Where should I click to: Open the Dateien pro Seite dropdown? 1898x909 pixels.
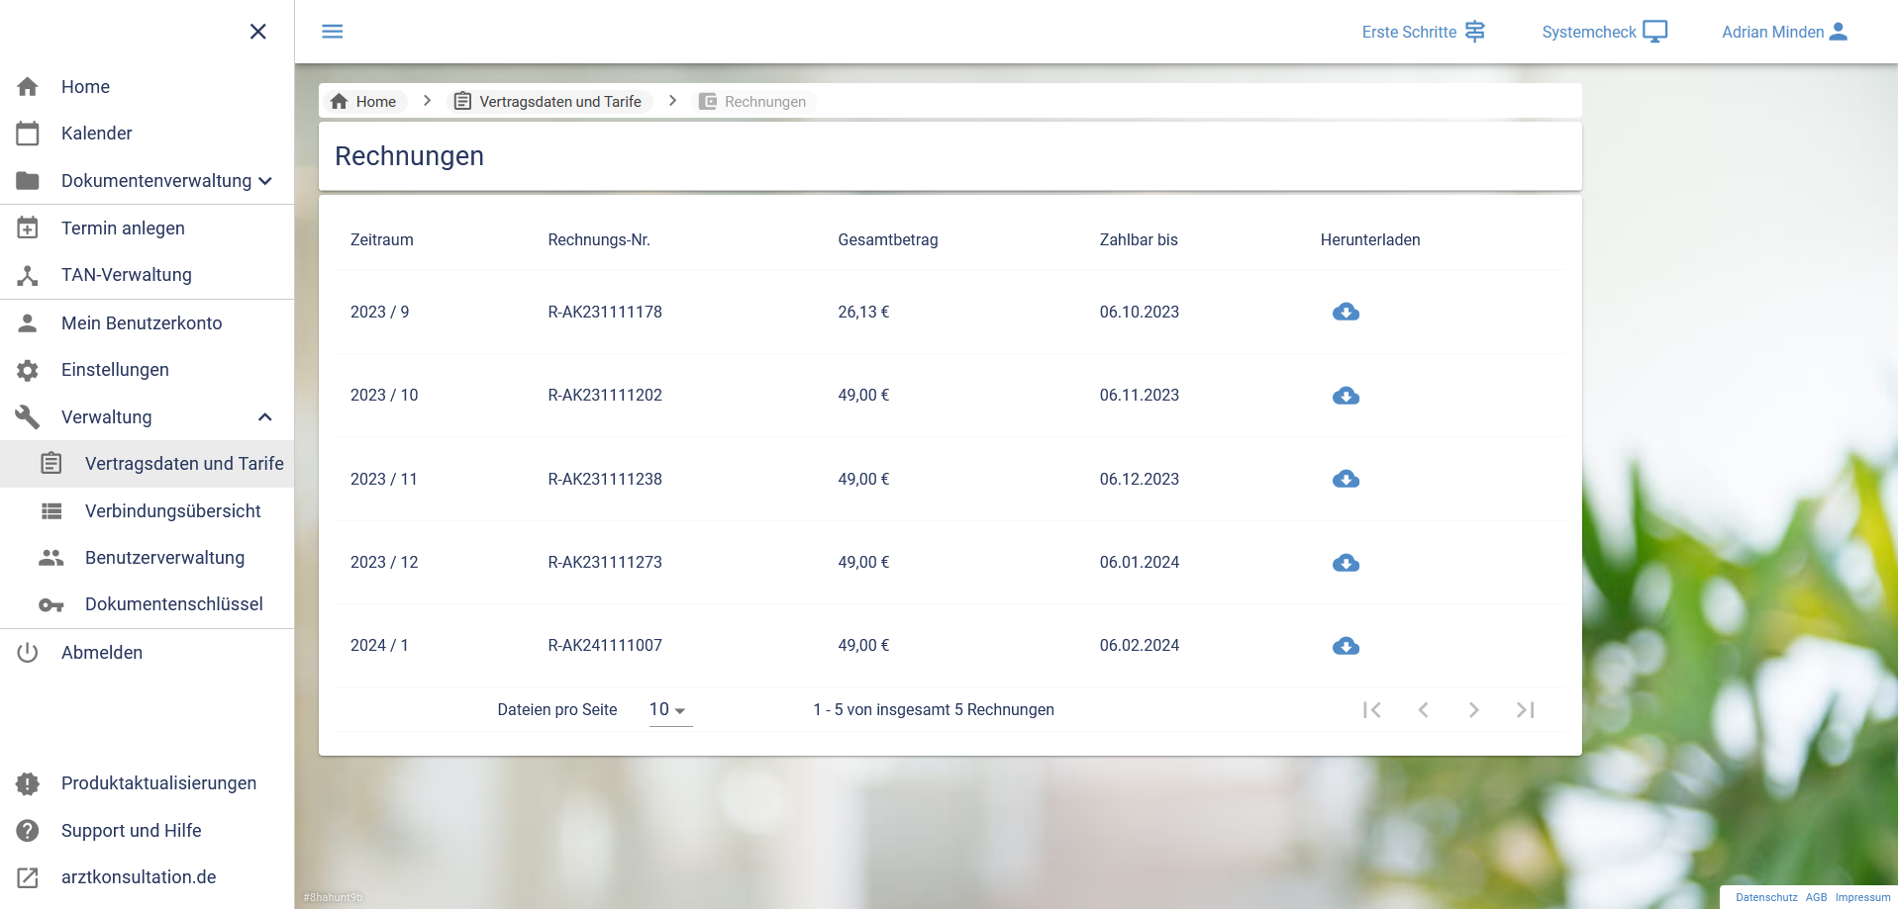tap(669, 710)
